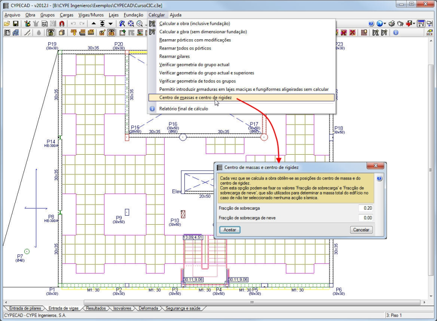This screenshot has width=437, height=321.
Task: Click the undo arrow icon
Action: (x=73, y=24)
